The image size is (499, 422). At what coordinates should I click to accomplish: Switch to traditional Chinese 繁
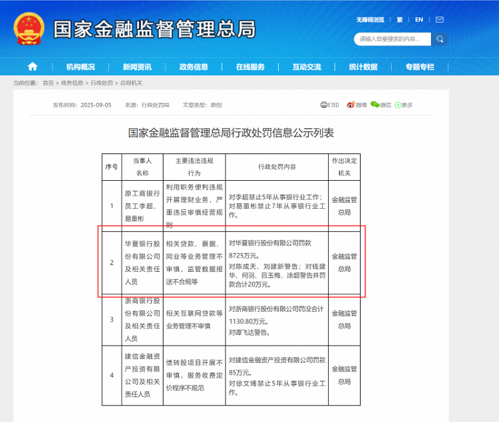(400, 20)
